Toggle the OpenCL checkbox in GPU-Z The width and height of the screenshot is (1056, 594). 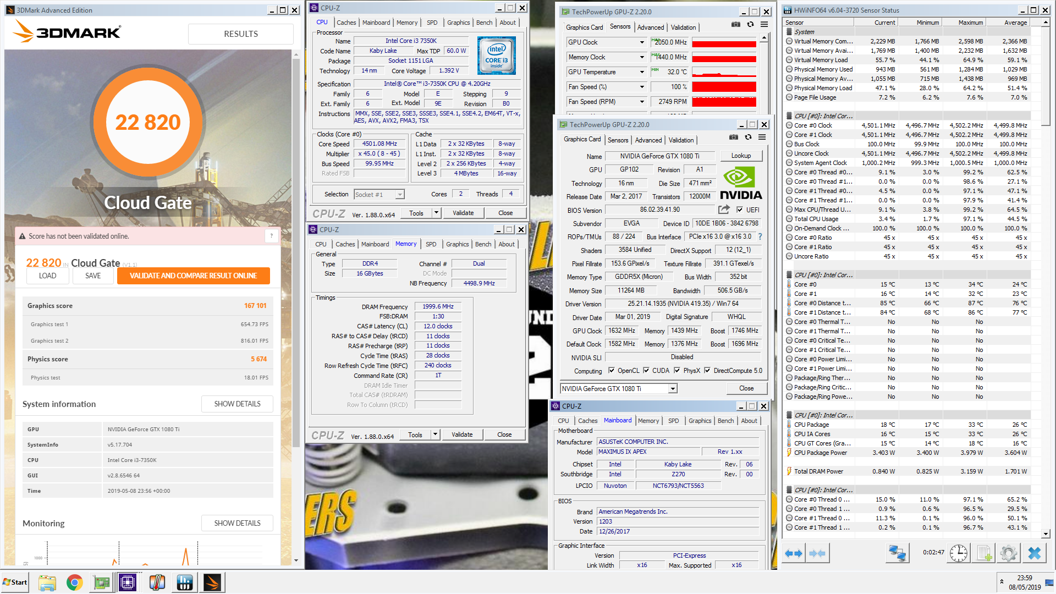[612, 370]
